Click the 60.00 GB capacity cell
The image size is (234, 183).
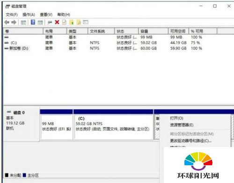point(148,49)
